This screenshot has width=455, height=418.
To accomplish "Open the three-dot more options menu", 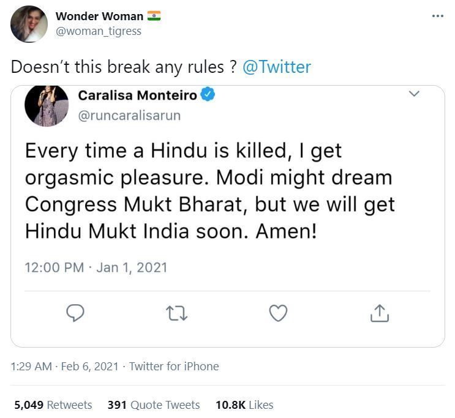I will 437,16.
